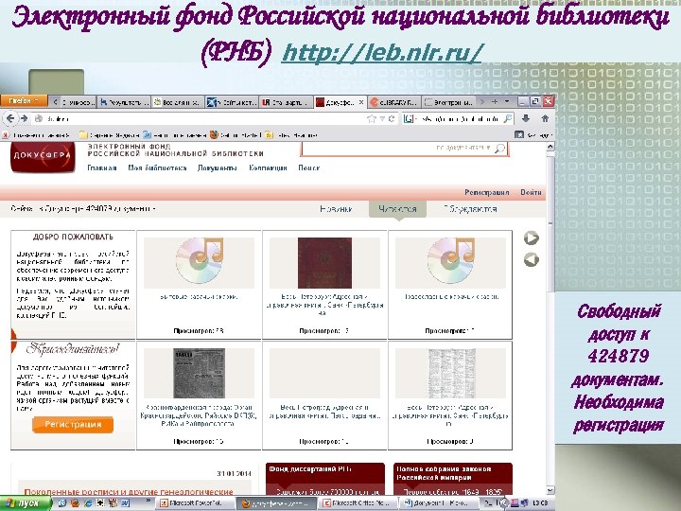The height and width of the screenshot is (511, 681).
Task: Focus the Google search box in toolbar
Action: [x=456, y=118]
